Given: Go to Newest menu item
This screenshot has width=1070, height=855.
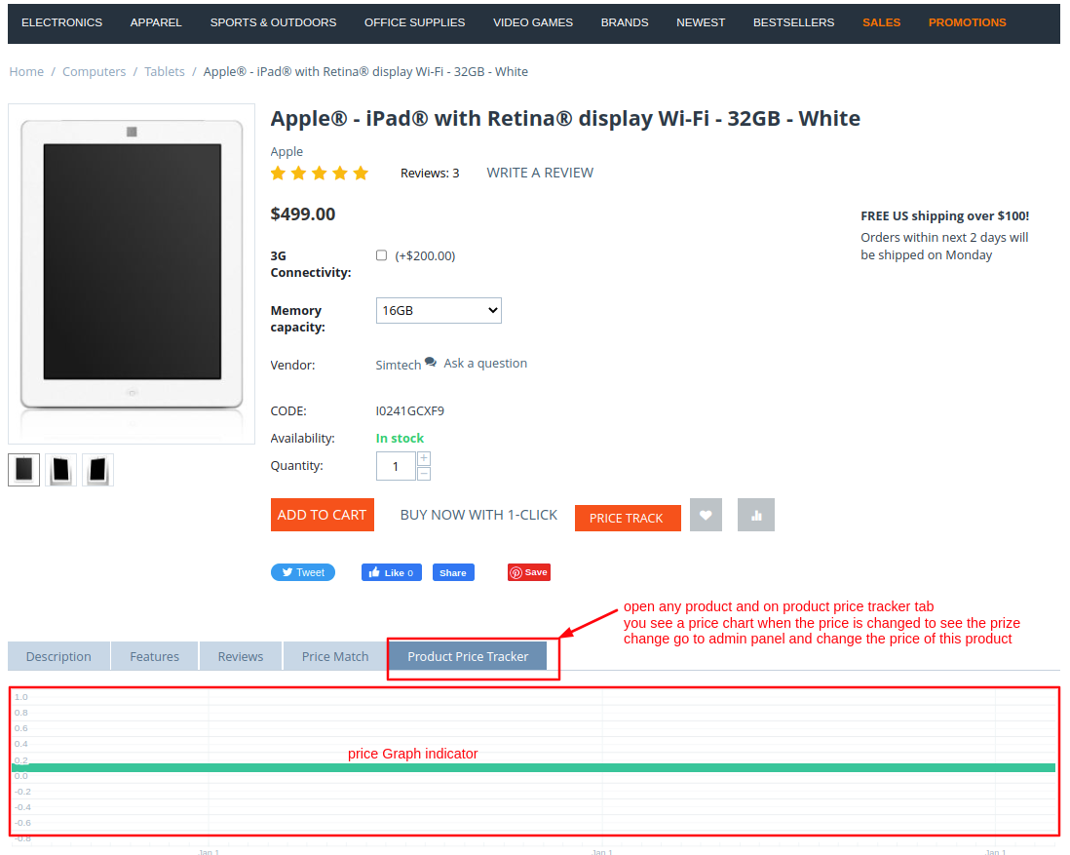Looking at the screenshot, I should (701, 22).
